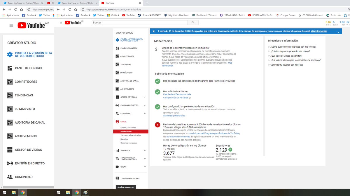This screenshot has height=196, width=350.
Task: Open Panel de control in zoomed left window
Action: 25,68
